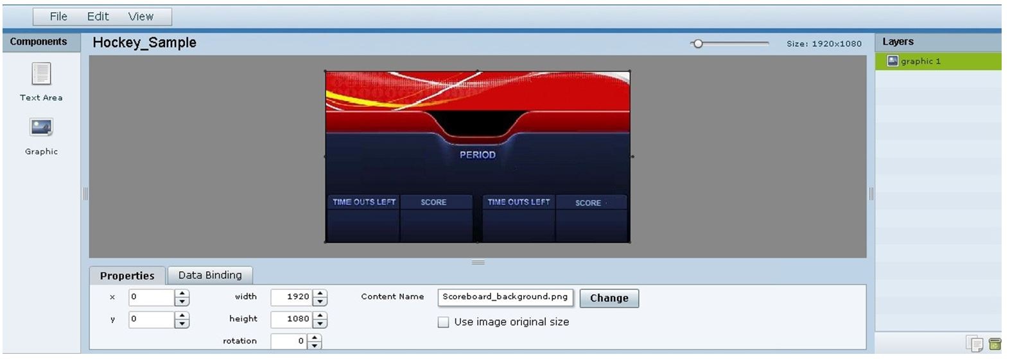Viewport: 1010px width, 359px height.
Task: Increase the y value with up arrow
Action: tap(182, 315)
